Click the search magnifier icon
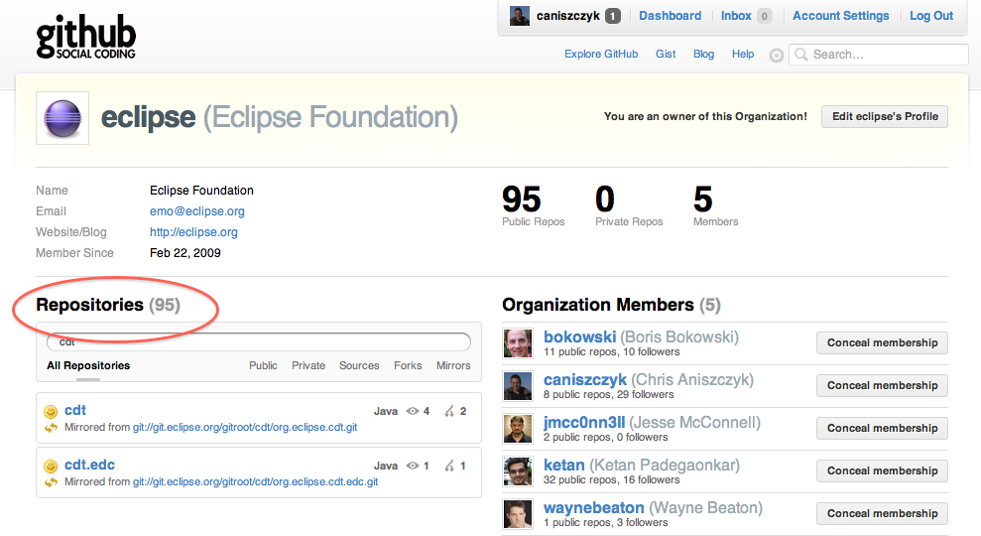Image resolution: width=981 pixels, height=536 pixels. pos(800,55)
